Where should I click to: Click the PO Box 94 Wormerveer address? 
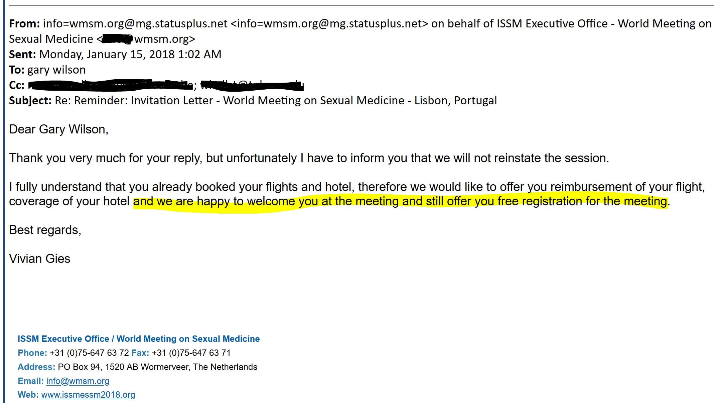[x=157, y=367]
